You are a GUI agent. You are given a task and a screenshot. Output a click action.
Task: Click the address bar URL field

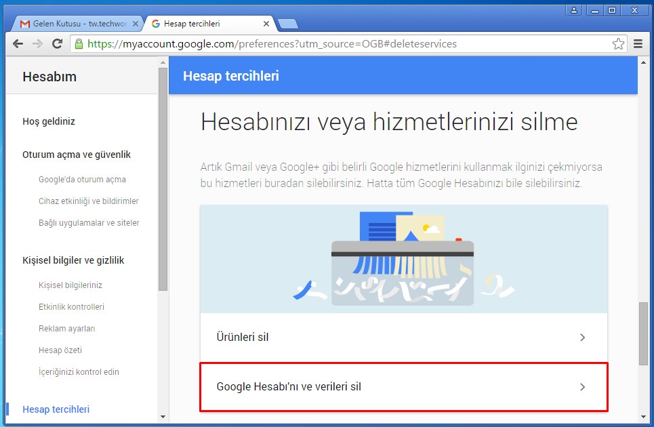pyautogui.click(x=339, y=44)
